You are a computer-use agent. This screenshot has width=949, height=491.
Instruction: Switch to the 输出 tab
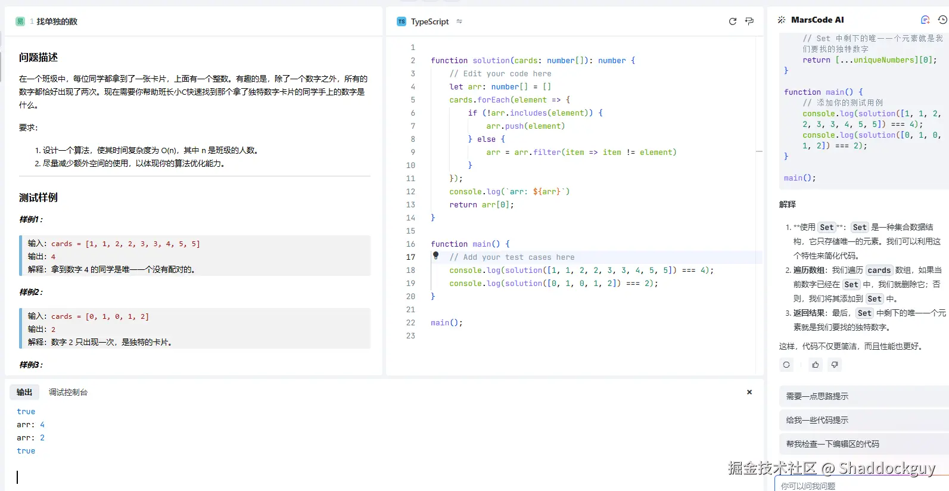(24, 392)
